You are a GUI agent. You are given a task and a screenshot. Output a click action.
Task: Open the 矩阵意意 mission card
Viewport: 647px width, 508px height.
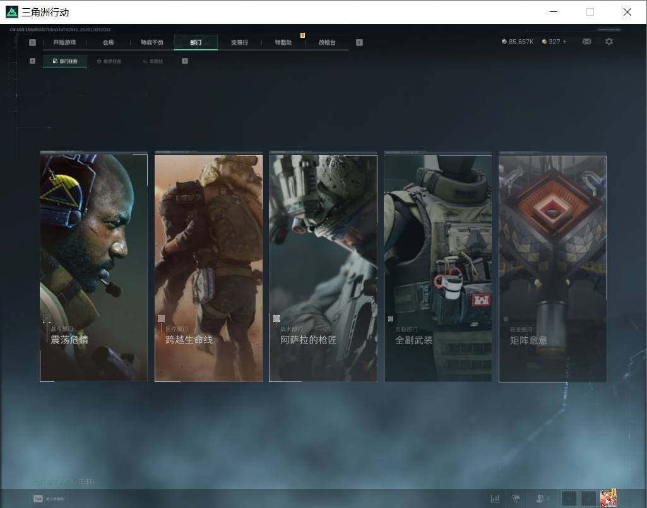pos(552,267)
